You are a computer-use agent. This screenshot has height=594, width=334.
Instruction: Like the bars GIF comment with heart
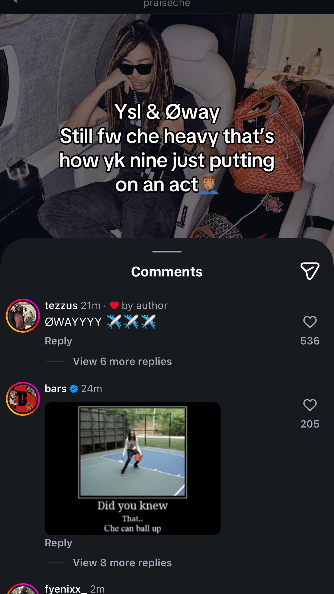(310, 405)
